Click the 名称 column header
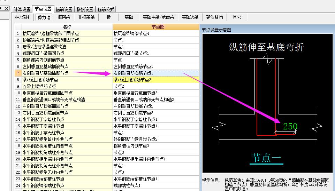 (x=67, y=27)
